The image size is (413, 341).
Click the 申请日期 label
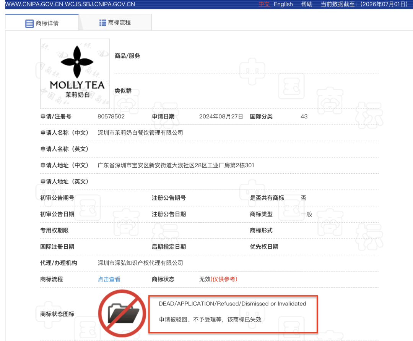coord(163,116)
